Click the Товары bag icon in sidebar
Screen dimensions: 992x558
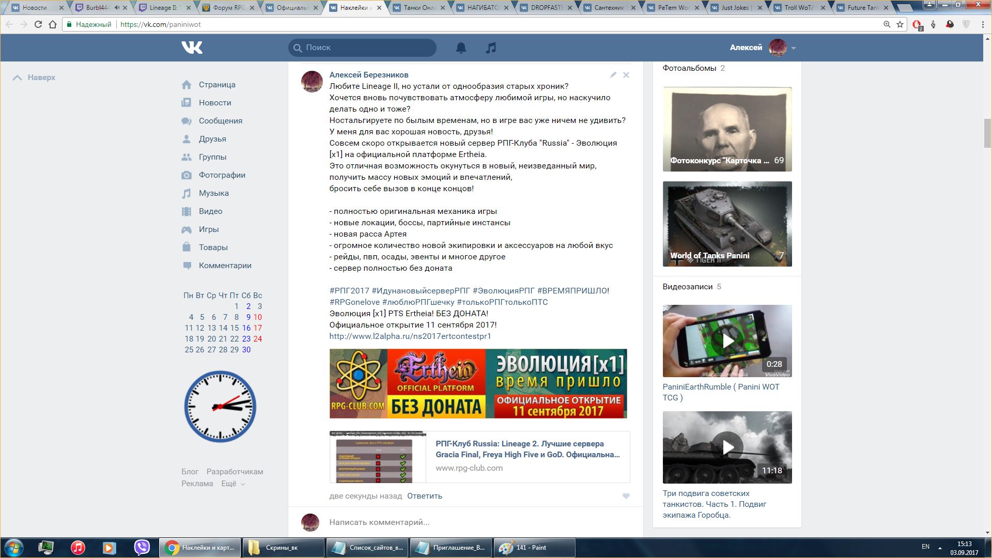coord(187,247)
